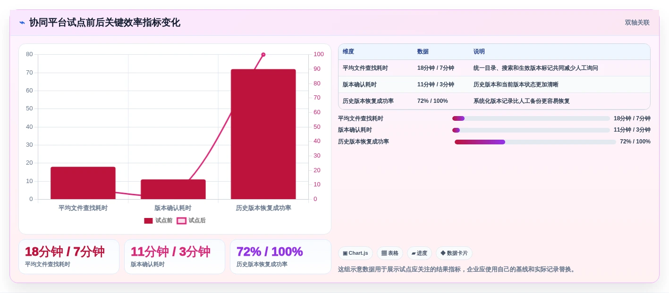Screen dimensions: 669x293
Task: Select the 数据卡片 chip
Action: click(454, 253)
